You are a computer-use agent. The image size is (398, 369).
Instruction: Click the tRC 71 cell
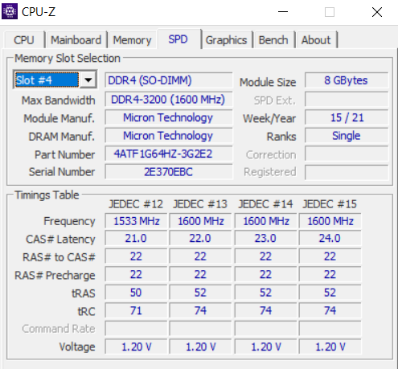pyautogui.click(x=136, y=310)
